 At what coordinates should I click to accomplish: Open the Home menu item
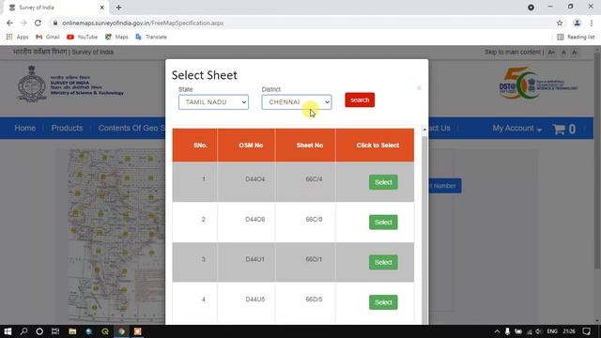[25, 128]
